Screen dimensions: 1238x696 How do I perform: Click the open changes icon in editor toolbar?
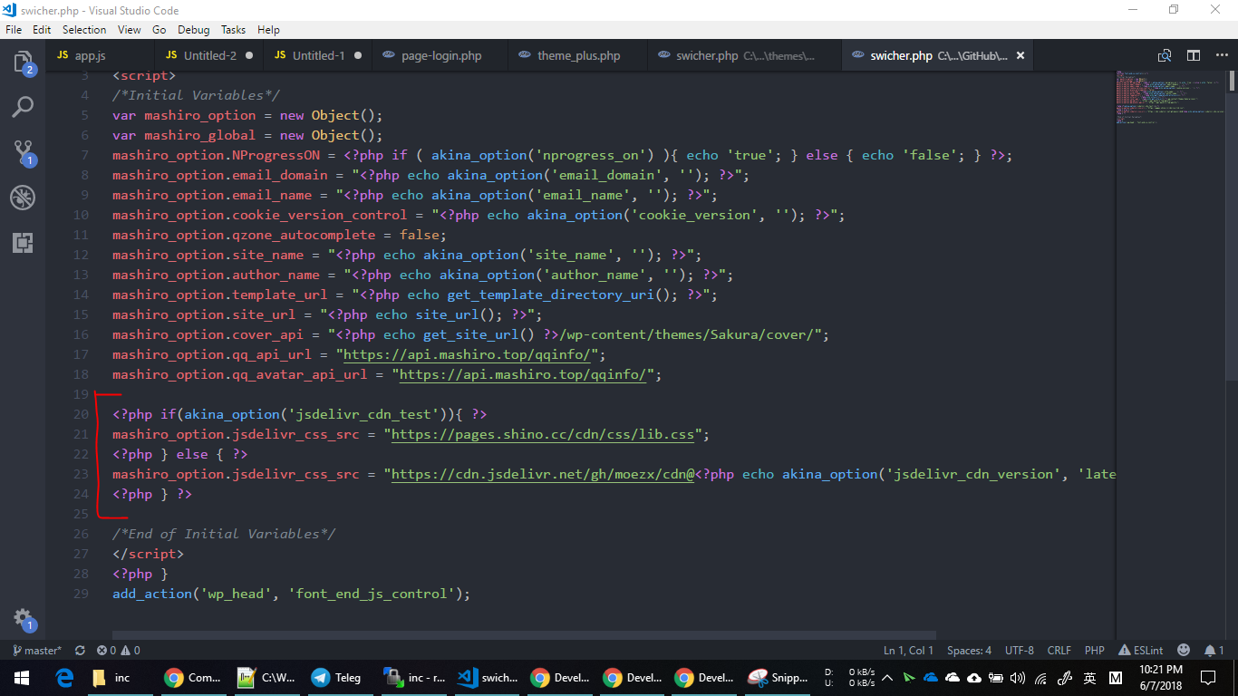tap(1165, 55)
